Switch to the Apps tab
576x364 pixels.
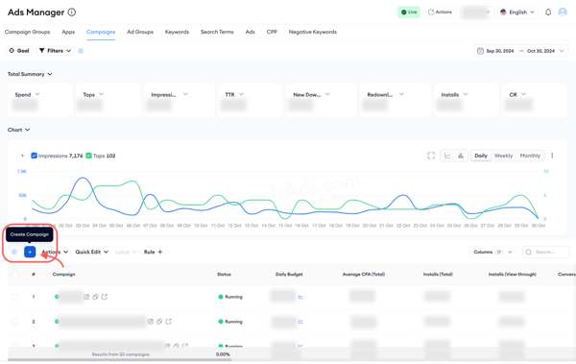(68, 32)
